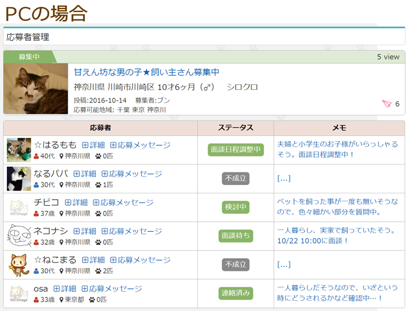Click 面談日程調整中 status badge
This screenshot has height=311, width=408.
coord(236,150)
